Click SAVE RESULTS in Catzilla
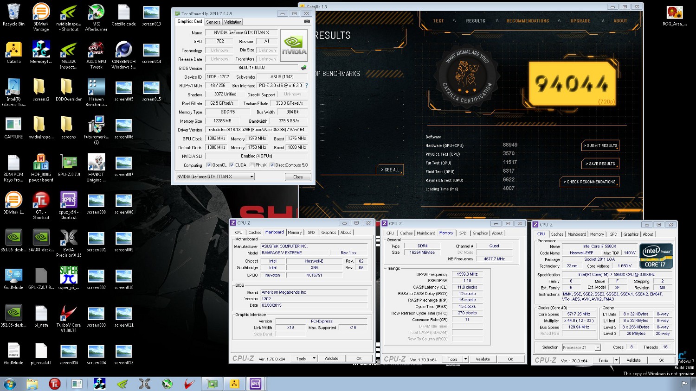Screen dimensions: 696x391 click(600, 164)
